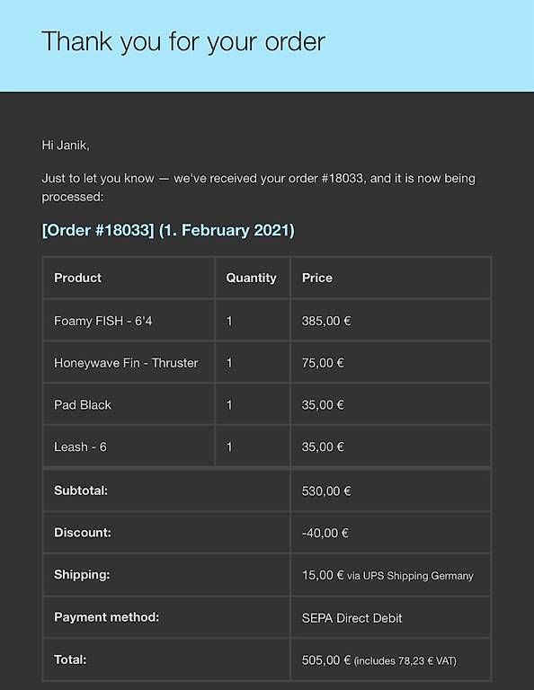Select the Foamy FISH - 6'4 product
534x690 pixels.
coord(103,321)
